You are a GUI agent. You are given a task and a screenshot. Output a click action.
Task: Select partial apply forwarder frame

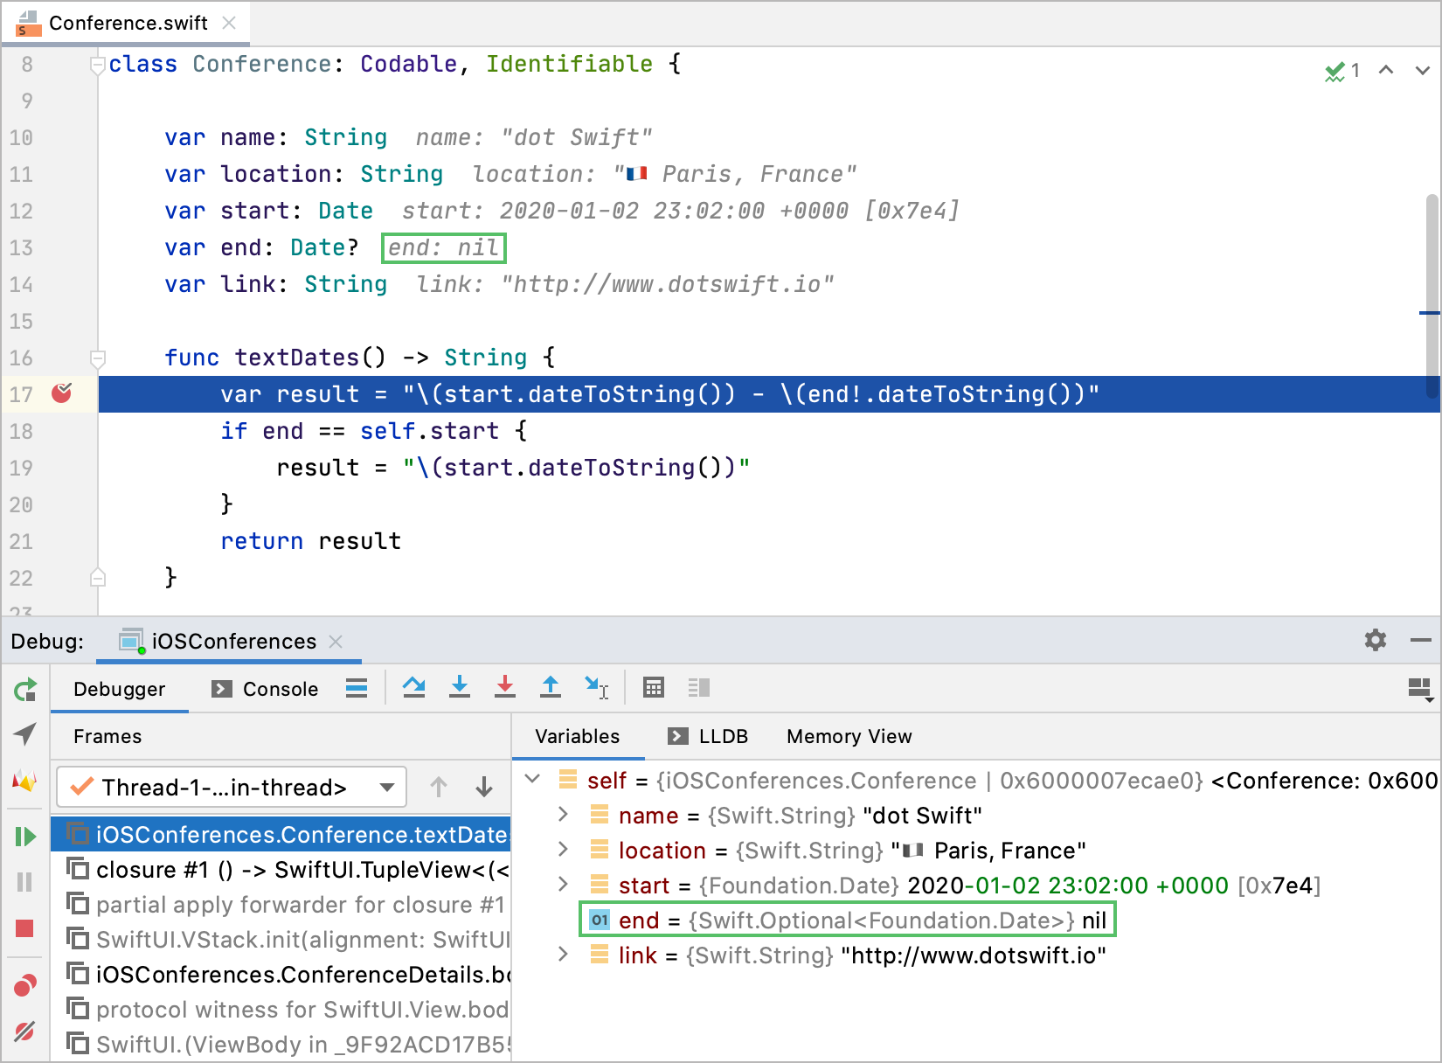281,905
